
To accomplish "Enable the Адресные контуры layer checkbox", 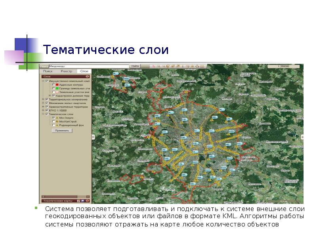I will click(x=53, y=85).
